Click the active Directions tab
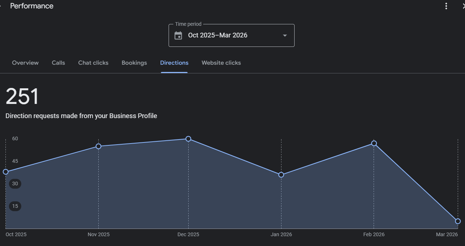Image resolution: width=465 pixels, height=246 pixels. (174, 63)
